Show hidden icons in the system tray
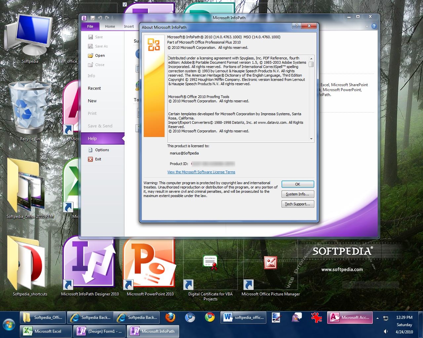423x338 pixels. pyautogui.click(x=377, y=318)
